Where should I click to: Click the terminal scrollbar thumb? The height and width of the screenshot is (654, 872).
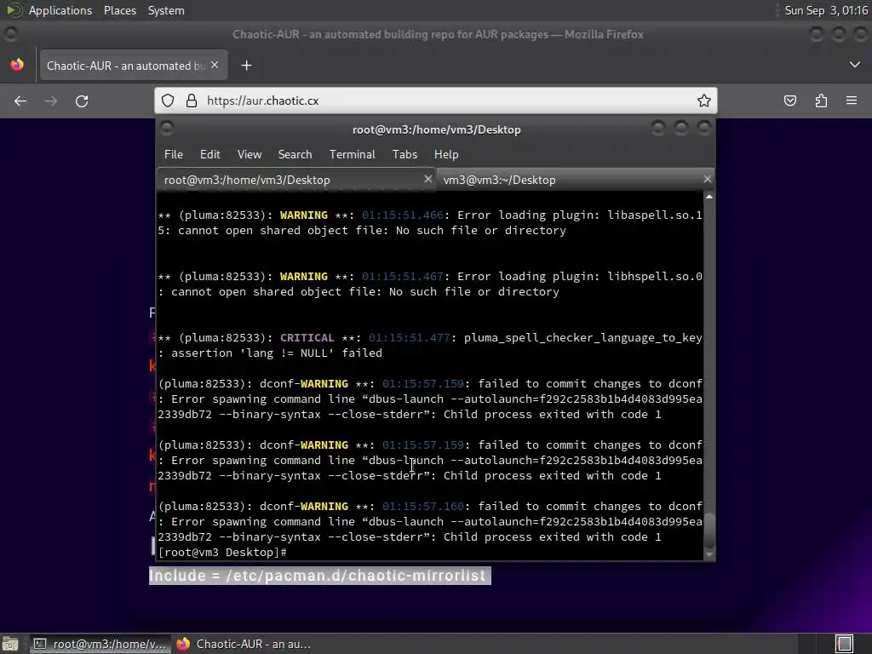click(x=709, y=531)
